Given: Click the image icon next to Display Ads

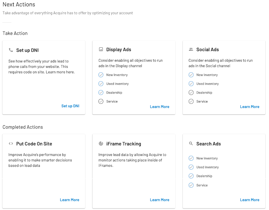Looking at the screenshot, I should [101, 49].
